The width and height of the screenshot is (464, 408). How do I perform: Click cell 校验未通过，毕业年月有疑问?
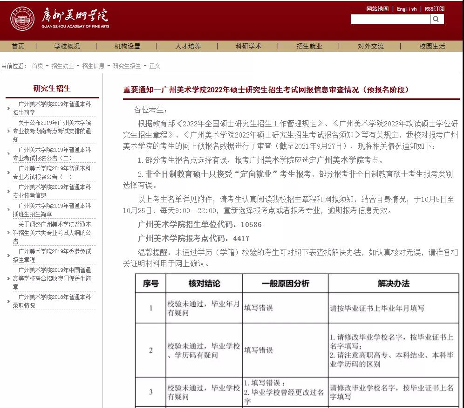pyautogui.click(x=204, y=308)
